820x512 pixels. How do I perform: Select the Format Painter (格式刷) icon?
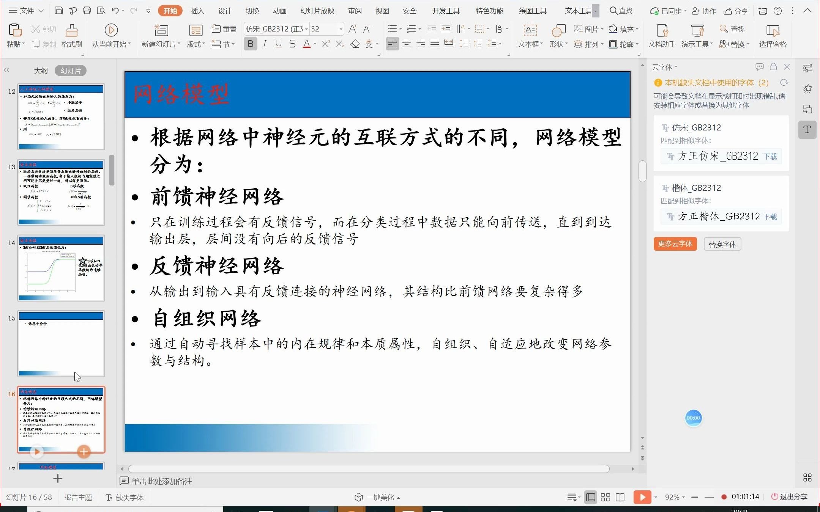(x=72, y=30)
